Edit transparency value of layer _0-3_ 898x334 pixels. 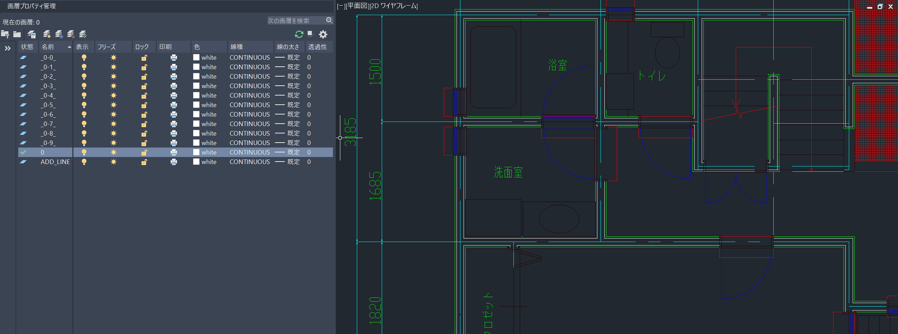click(309, 86)
